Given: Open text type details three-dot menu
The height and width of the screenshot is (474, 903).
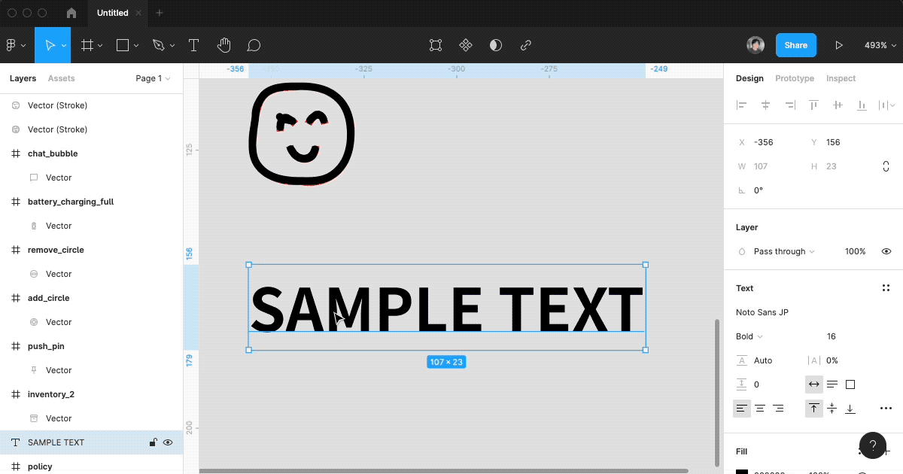Looking at the screenshot, I should (886, 409).
